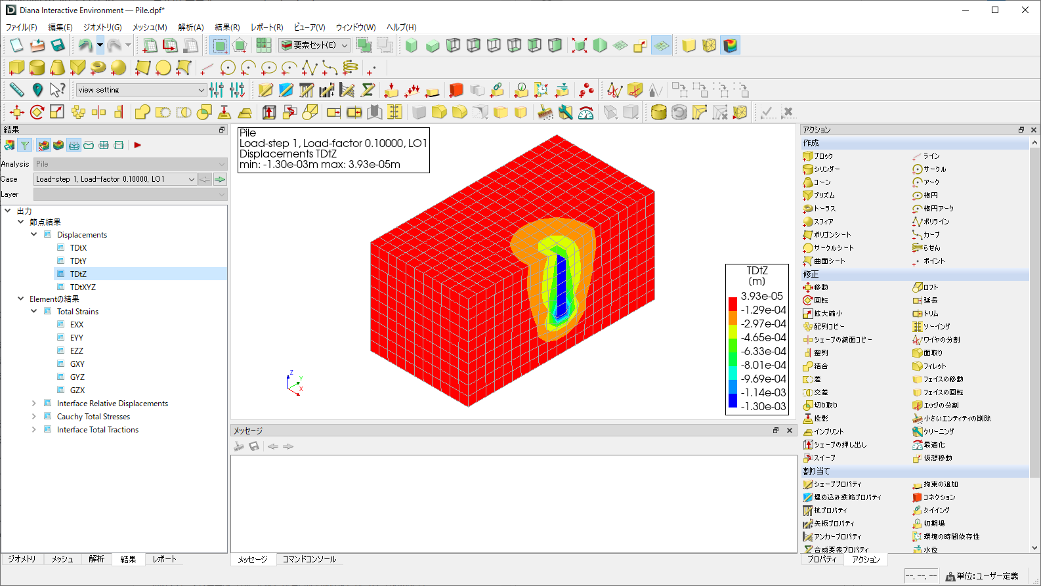
Task: Open the Case load-step dropdown
Action: pos(191,179)
